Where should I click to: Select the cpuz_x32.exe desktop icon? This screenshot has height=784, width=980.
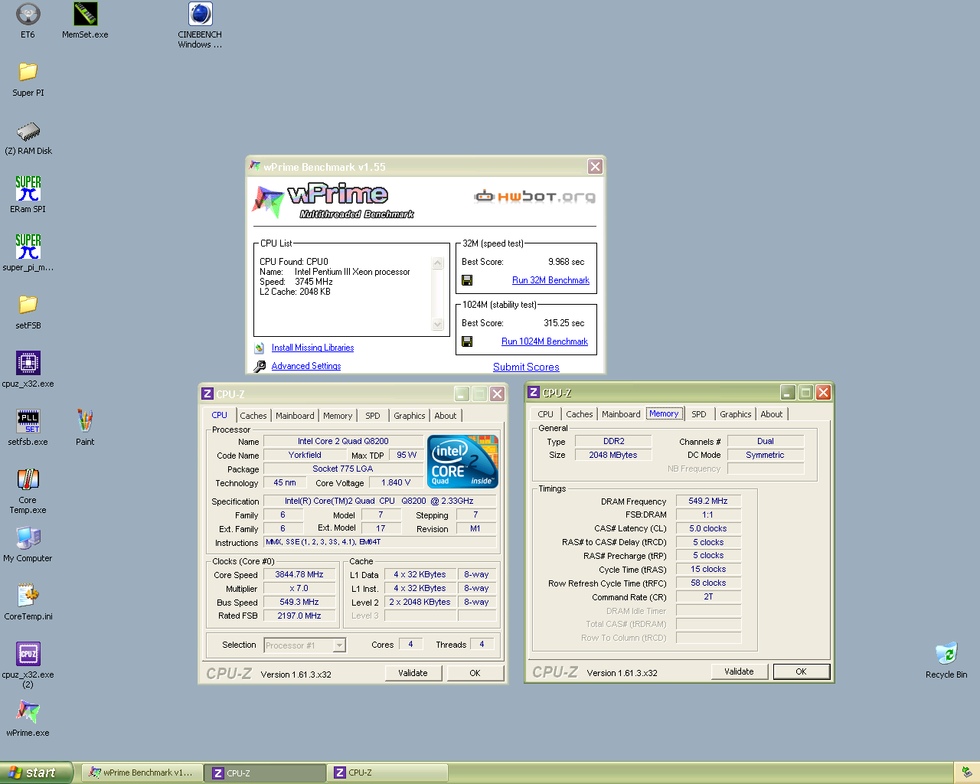[28, 370]
